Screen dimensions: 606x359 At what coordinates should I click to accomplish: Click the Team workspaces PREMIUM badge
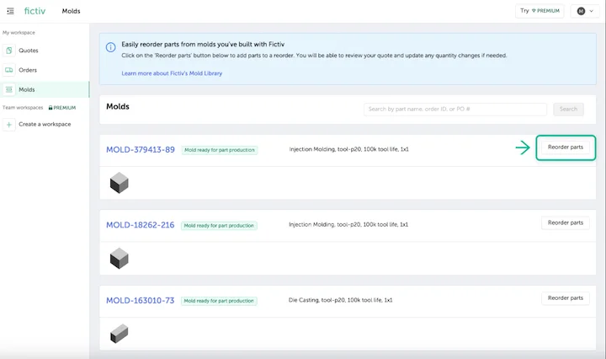pos(62,108)
